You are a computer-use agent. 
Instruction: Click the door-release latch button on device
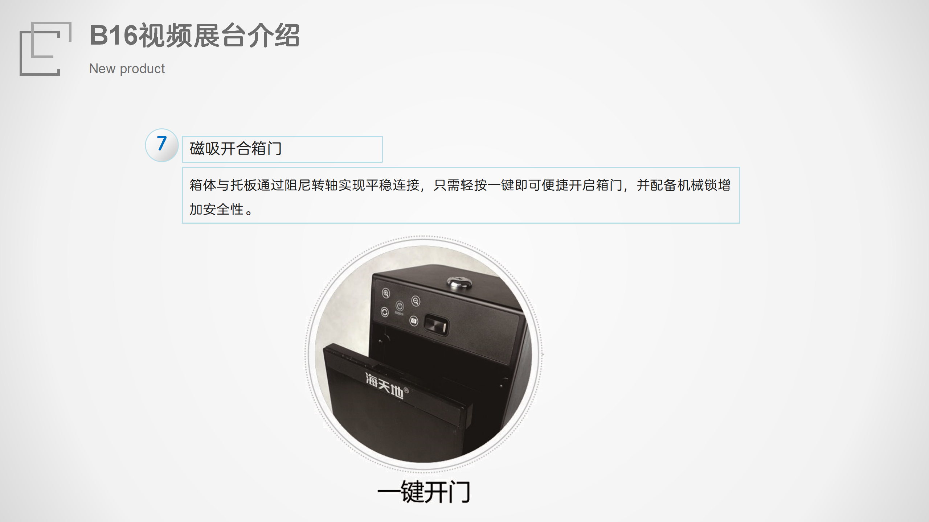pos(437,325)
